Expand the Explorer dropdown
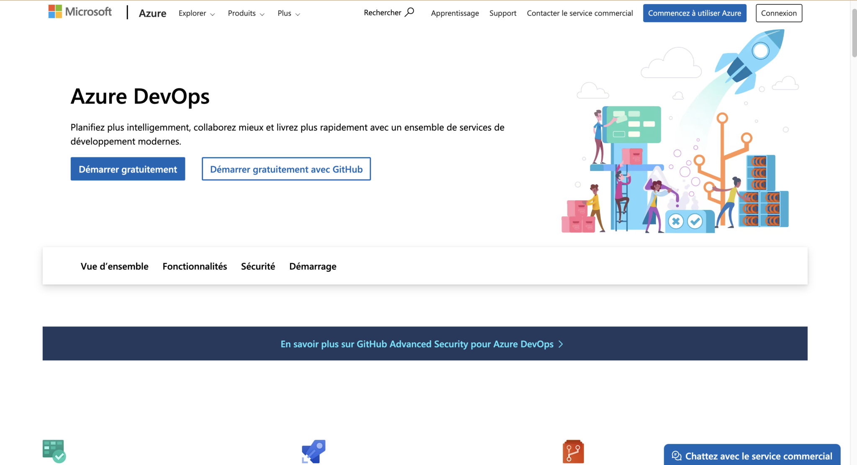The width and height of the screenshot is (857, 465). 196,13
